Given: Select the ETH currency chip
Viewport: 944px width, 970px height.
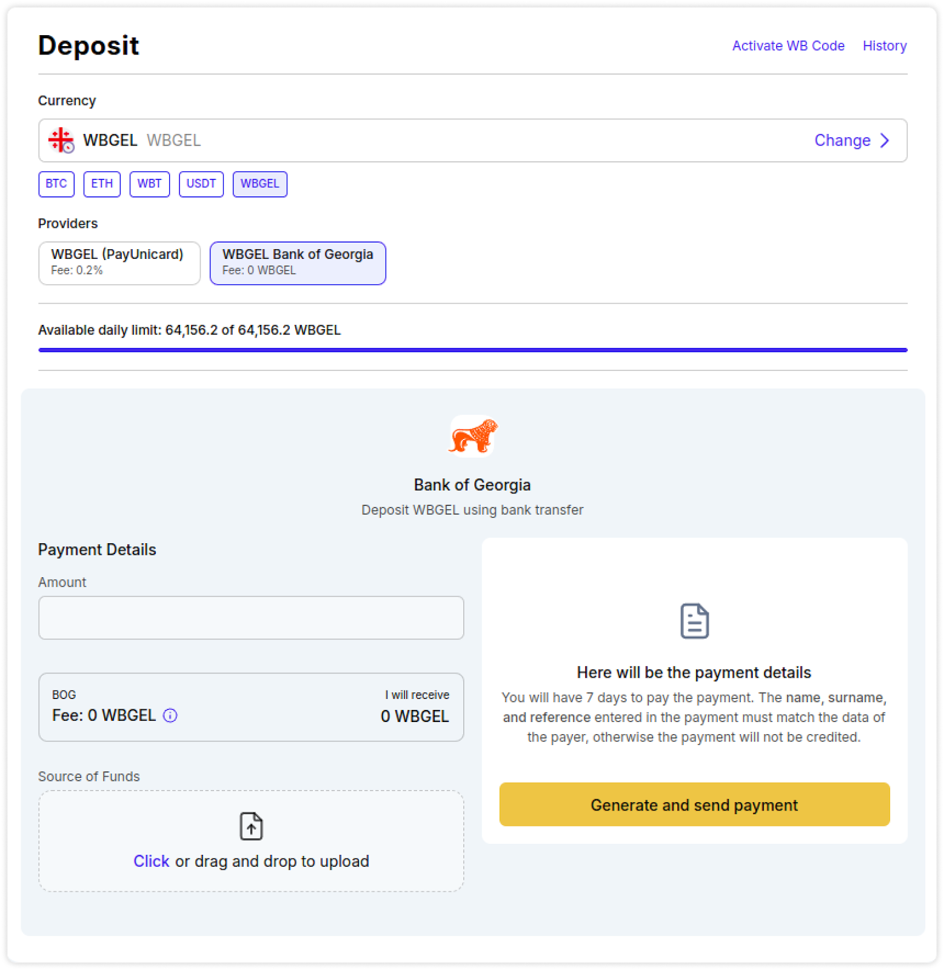Looking at the screenshot, I should pyautogui.click(x=102, y=184).
